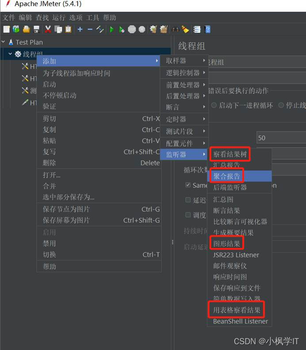
Task: Expand the 断言 submenu
Action: click(x=184, y=107)
